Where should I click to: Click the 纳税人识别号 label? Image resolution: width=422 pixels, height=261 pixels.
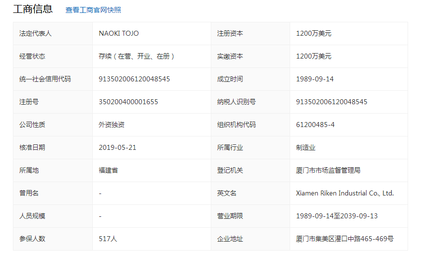[x=237, y=102]
